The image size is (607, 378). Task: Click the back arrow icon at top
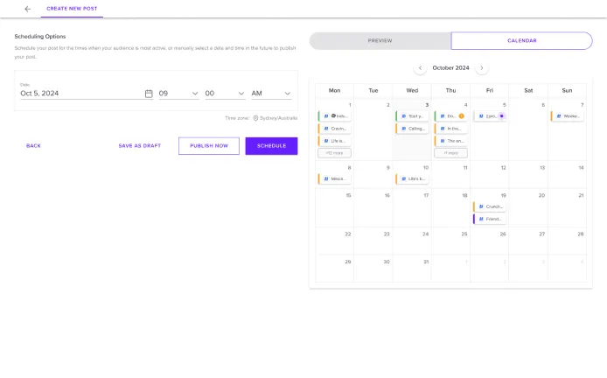point(27,9)
